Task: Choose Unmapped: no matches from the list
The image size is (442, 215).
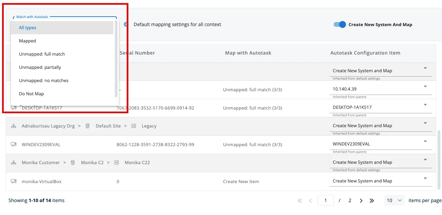Action: pos(44,80)
